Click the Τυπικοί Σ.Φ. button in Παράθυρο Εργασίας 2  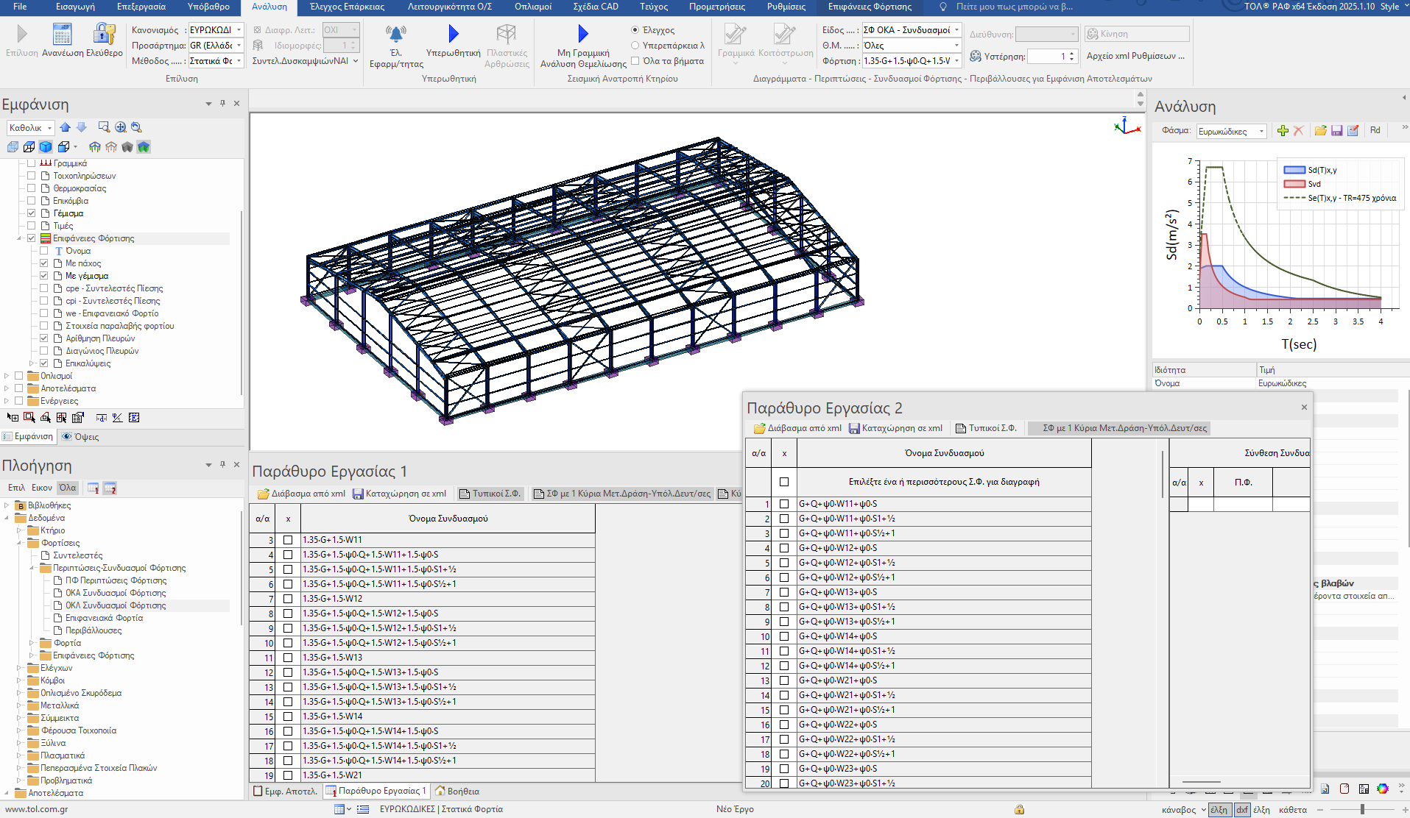(985, 428)
